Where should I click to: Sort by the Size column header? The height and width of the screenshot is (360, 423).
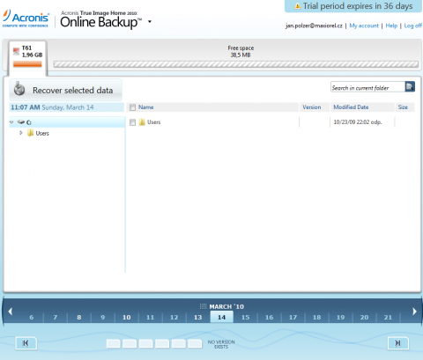(x=403, y=107)
